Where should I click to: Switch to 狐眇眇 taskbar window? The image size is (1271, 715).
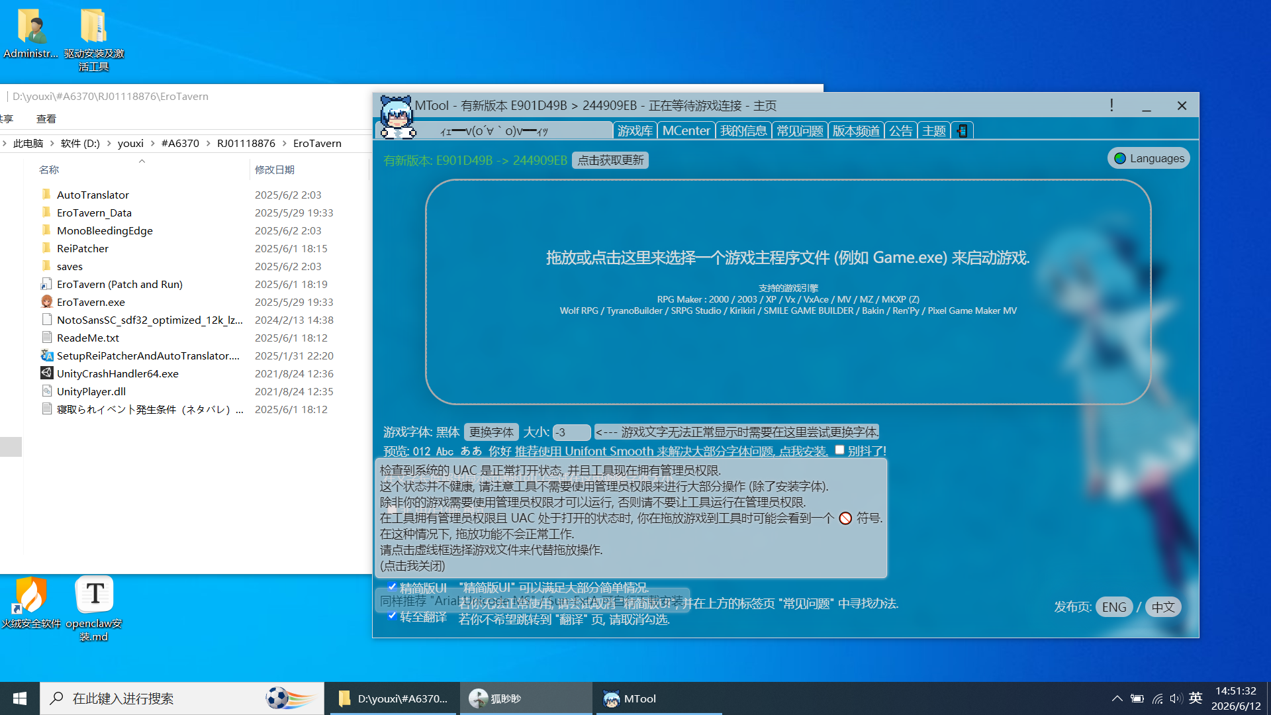point(526,698)
